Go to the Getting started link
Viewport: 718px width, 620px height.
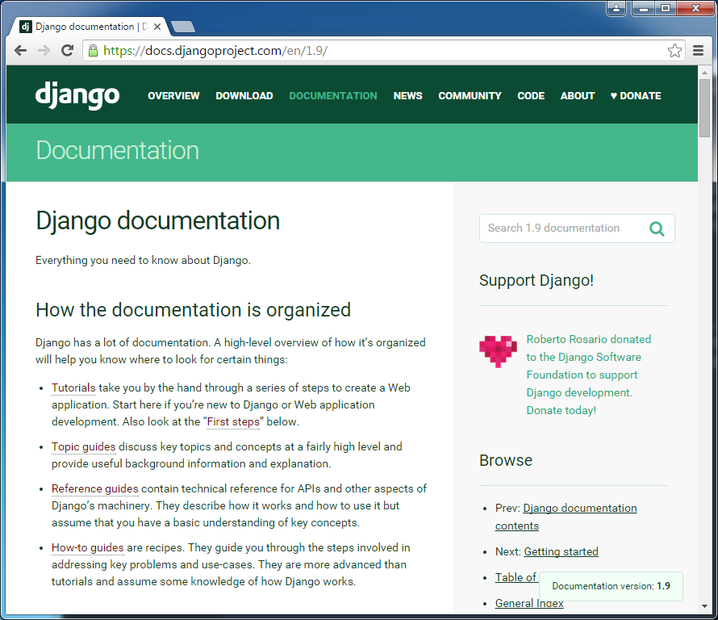[x=561, y=551]
